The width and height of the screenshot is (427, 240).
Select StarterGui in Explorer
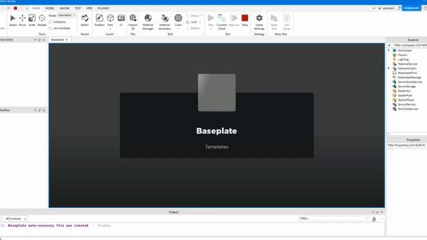tap(404, 91)
